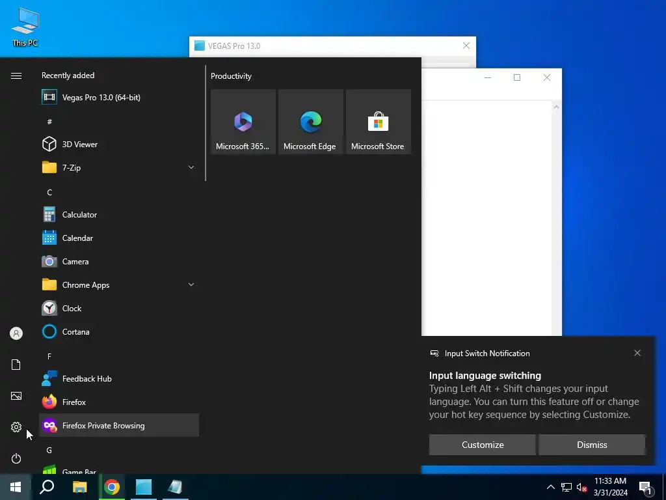
Task: Click the Productivity group heading
Action: pyautogui.click(x=231, y=76)
